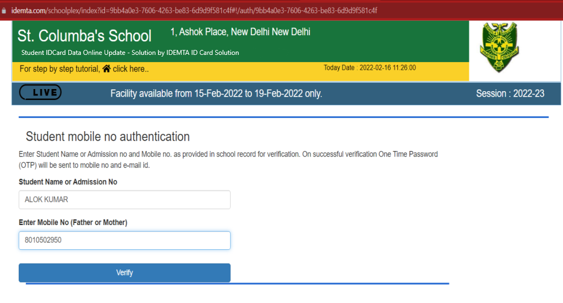Select the idemta.com URL in the address bar
563x303 pixels.
pos(194,11)
